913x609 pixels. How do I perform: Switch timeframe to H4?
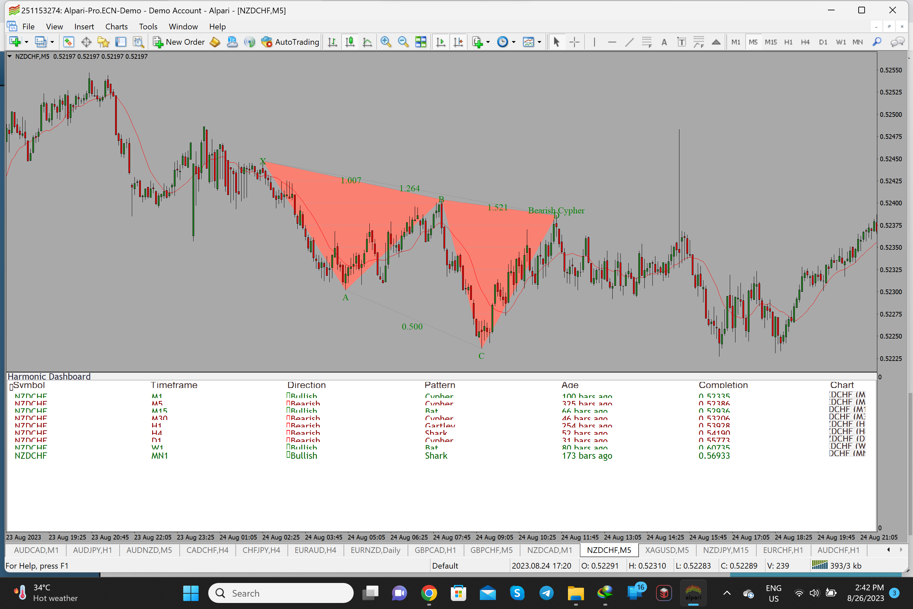[x=806, y=42]
